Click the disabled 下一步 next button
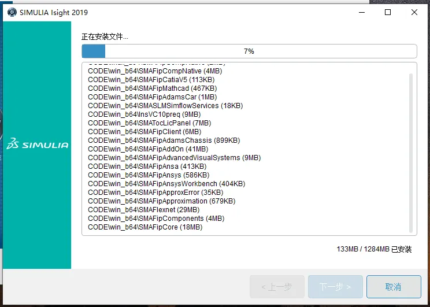The width and height of the screenshot is (430, 307). point(335,287)
